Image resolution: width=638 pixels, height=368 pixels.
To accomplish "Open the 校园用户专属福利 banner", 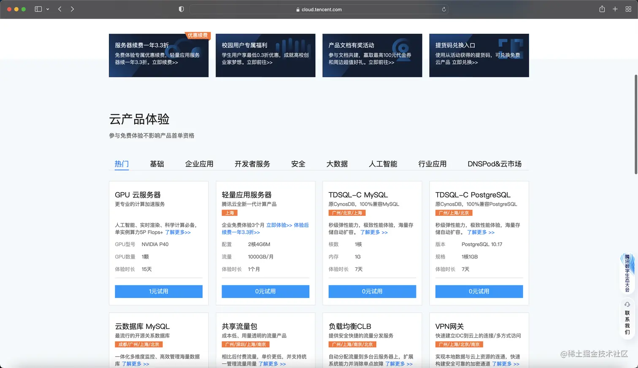I will pyautogui.click(x=265, y=55).
